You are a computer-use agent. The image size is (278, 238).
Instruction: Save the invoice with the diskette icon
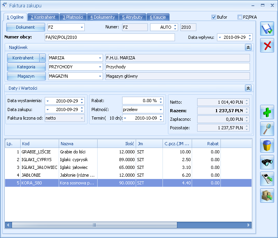(x=267, y=29)
